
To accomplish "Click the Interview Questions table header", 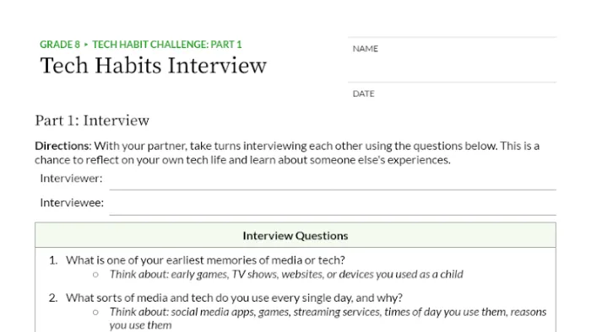I will (295, 235).
